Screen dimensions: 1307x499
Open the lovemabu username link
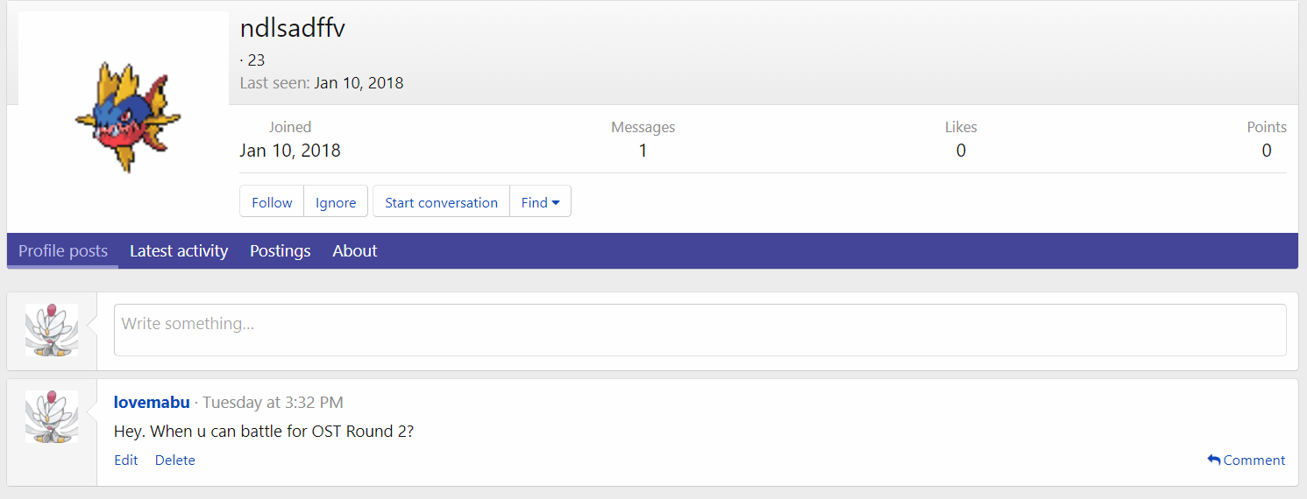pos(152,403)
